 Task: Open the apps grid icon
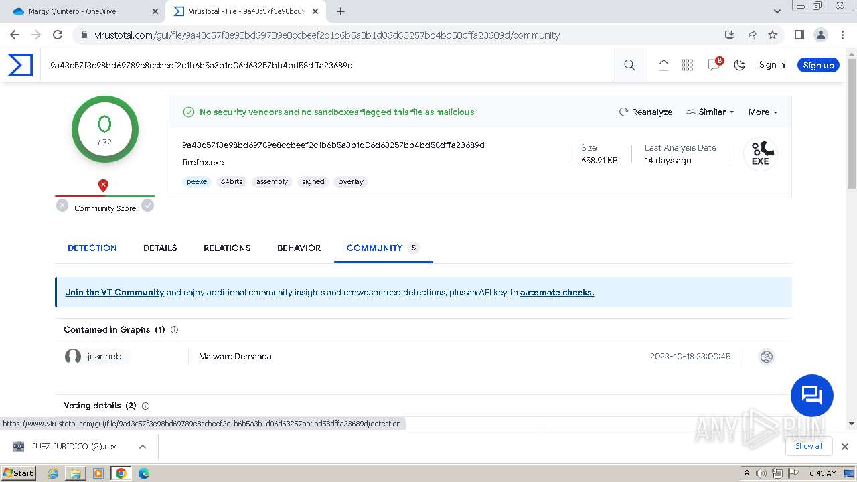pos(687,65)
